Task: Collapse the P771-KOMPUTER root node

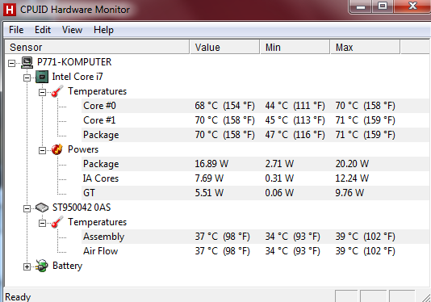Action: (x=11, y=63)
